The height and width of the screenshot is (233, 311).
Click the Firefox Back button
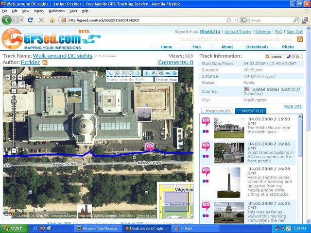tap(6, 20)
